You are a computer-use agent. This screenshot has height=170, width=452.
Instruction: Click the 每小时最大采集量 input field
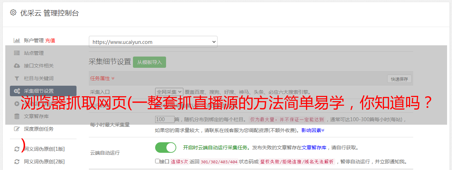165,119
